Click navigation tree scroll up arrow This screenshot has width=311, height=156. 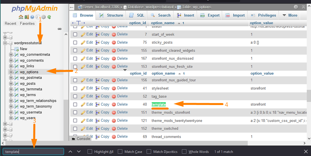pyautogui.click(x=66, y=34)
